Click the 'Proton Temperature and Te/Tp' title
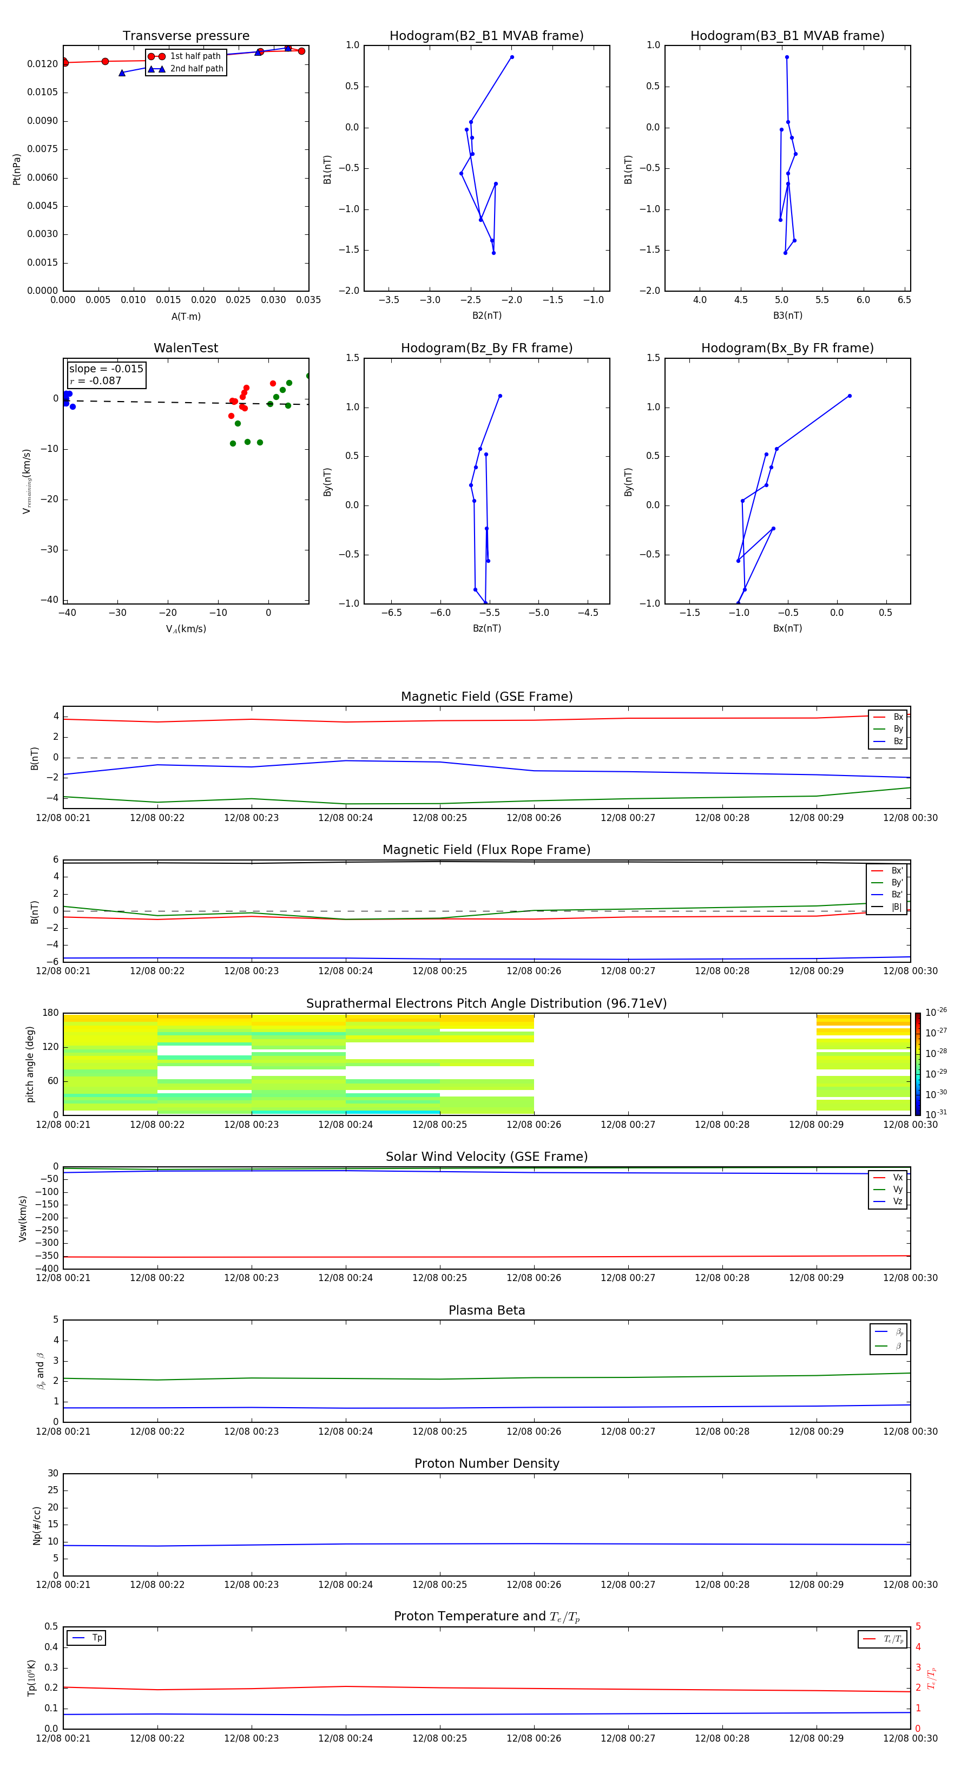This screenshot has height=1786, width=974. [486, 1618]
